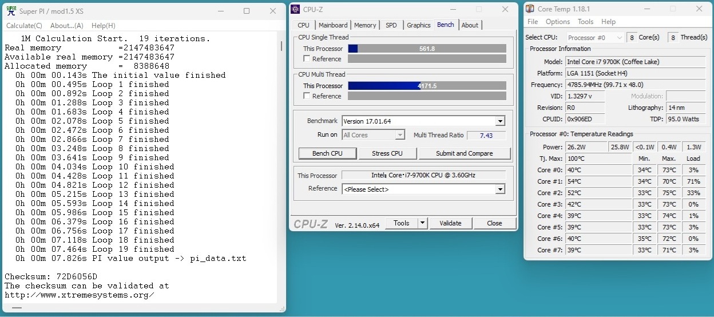Open the About menu in Super PI
714x317 pixels.
click(x=67, y=26)
